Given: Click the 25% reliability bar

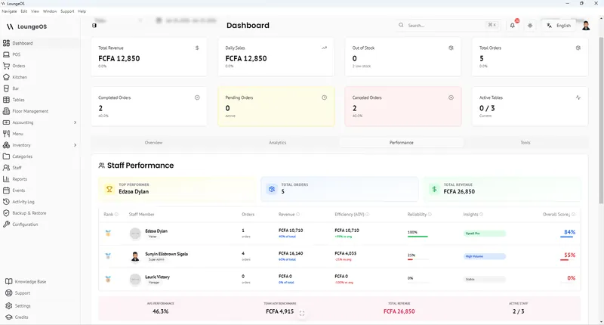Looking at the screenshot, I should pos(418,259).
